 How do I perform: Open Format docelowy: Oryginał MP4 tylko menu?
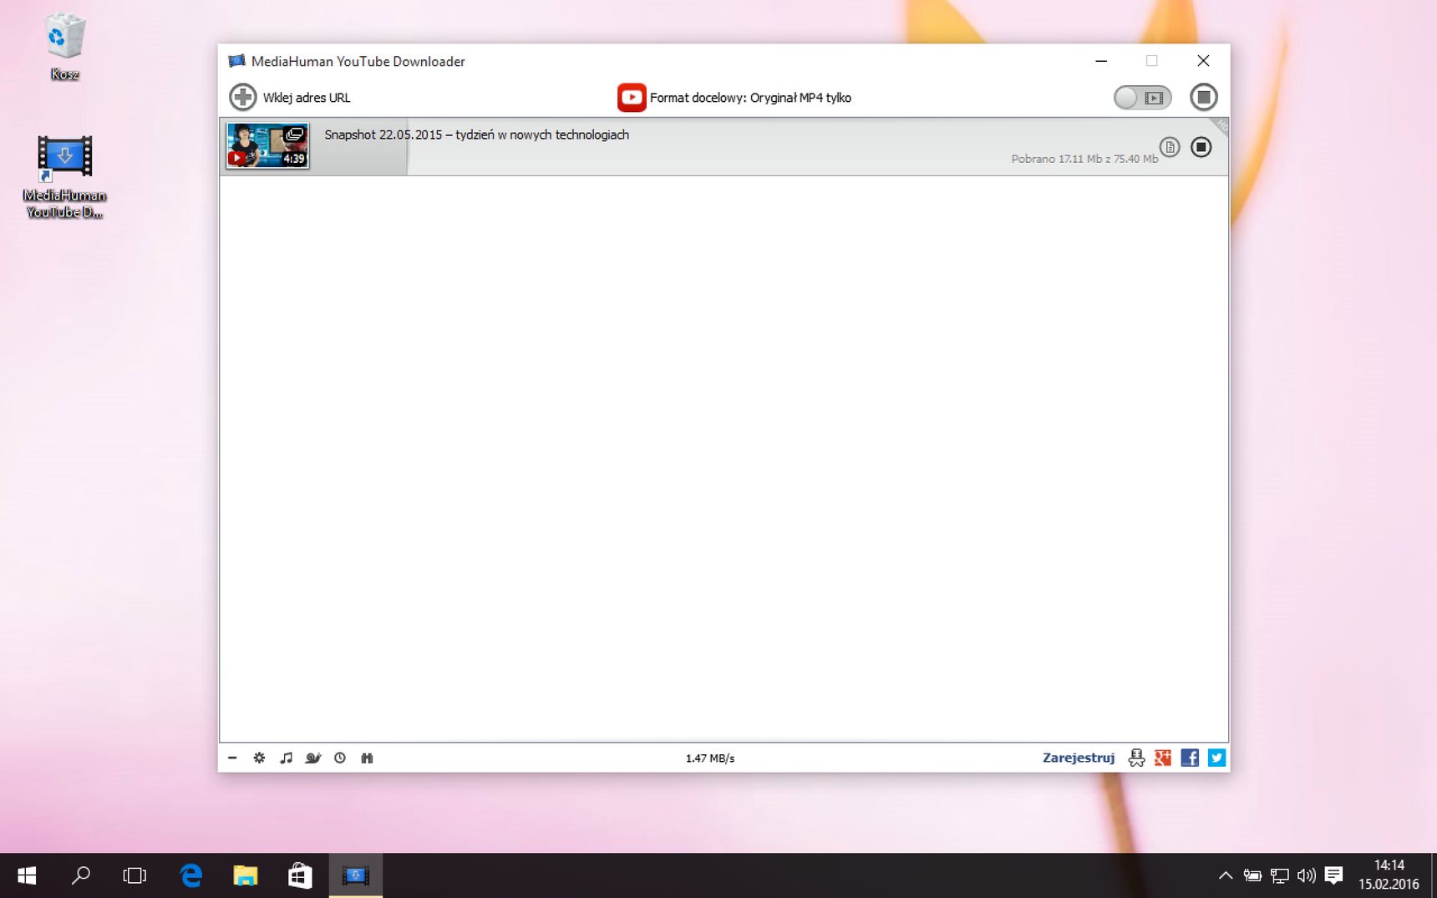[750, 98]
